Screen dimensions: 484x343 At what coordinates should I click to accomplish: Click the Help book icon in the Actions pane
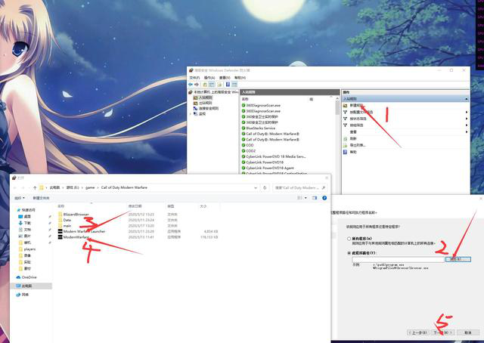tap(346, 152)
